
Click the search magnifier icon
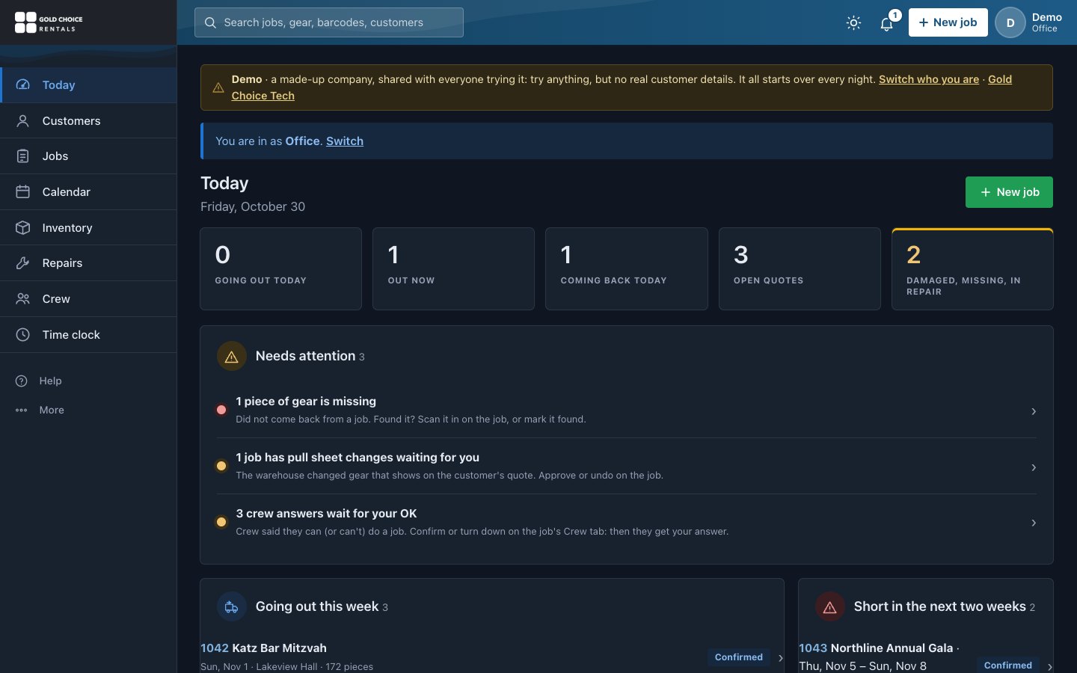(x=211, y=22)
